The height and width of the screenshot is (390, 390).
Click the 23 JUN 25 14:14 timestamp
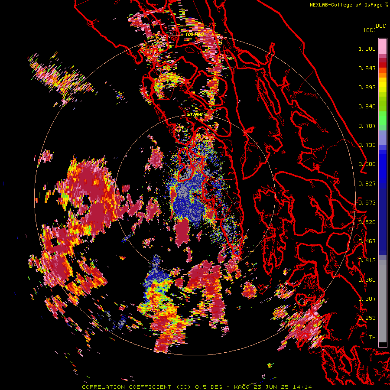[x=283, y=387]
